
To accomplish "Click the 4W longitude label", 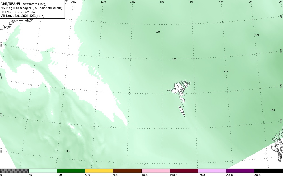I will pyautogui.click(x=221, y=2).
